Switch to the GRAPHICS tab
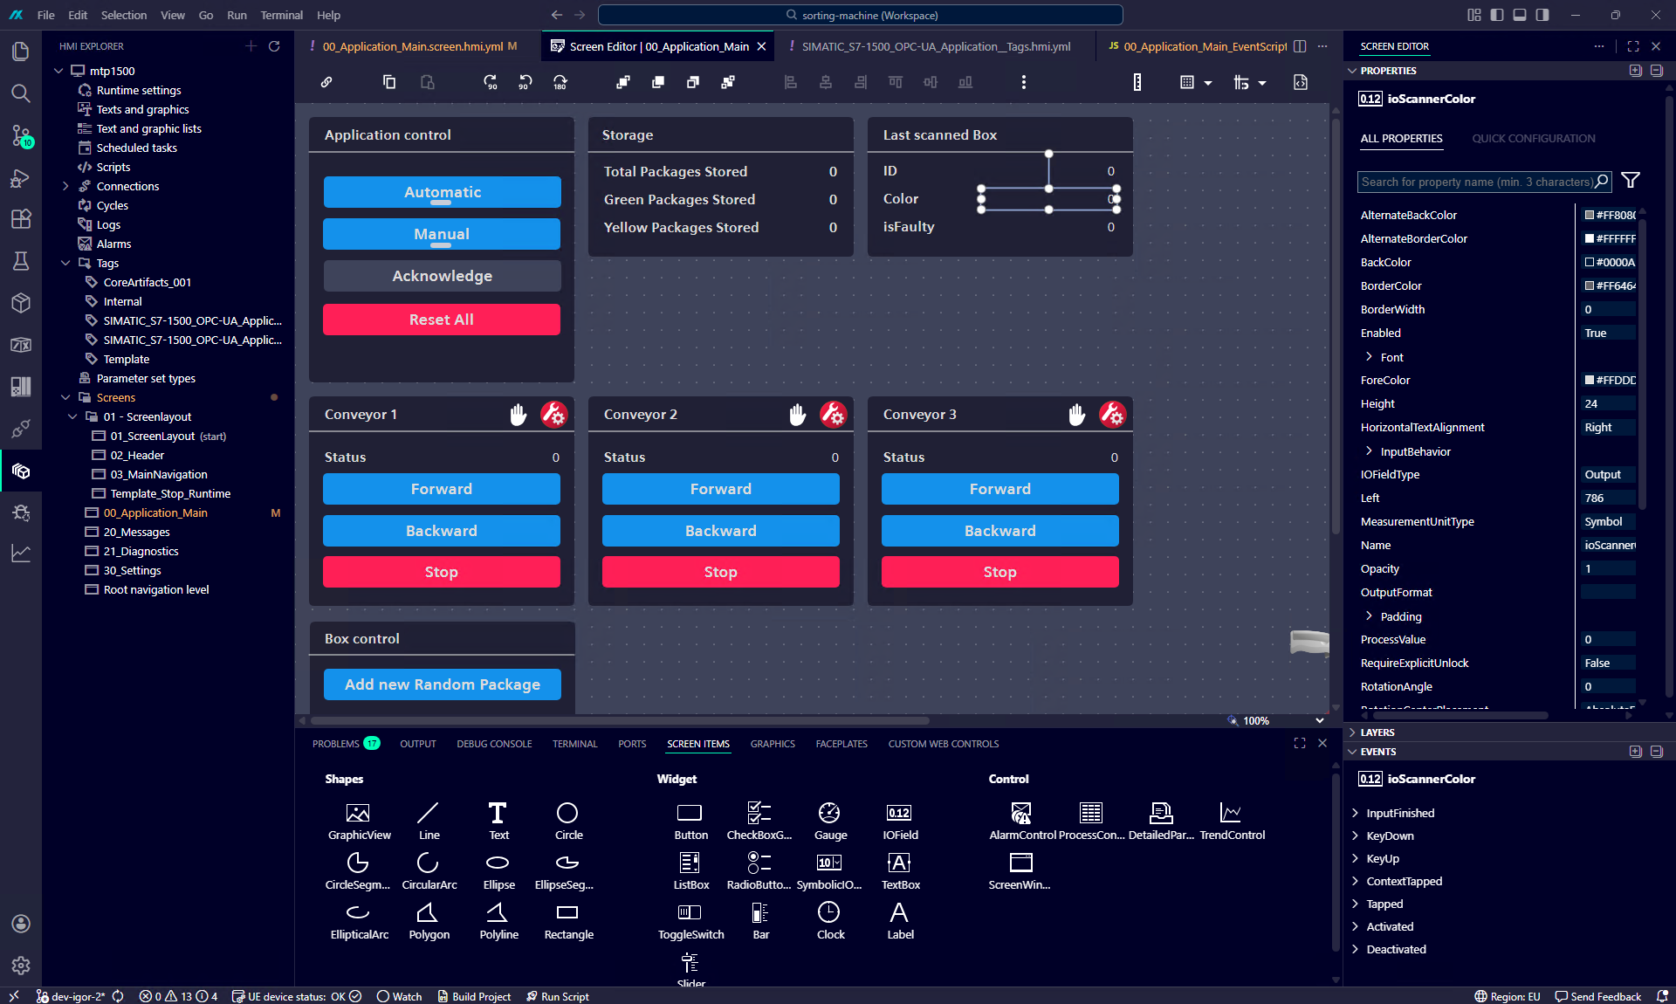Viewport: 1676px width, 1004px height. tap(773, 744)
